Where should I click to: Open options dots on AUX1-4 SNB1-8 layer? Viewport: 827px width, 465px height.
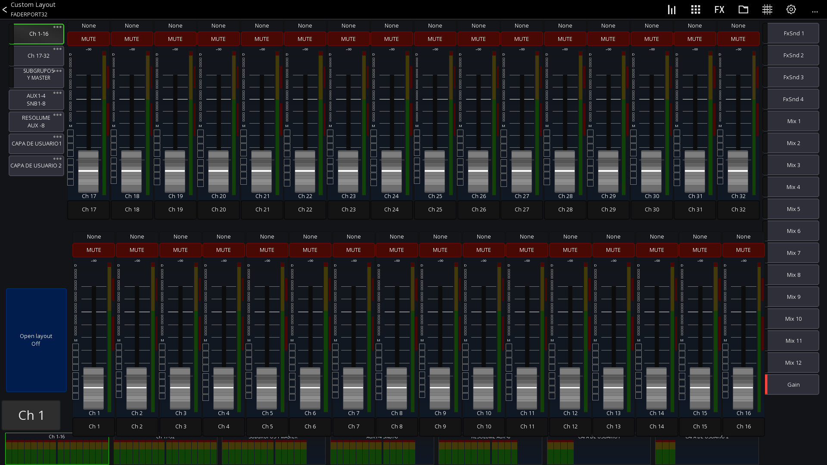point(57,93)
